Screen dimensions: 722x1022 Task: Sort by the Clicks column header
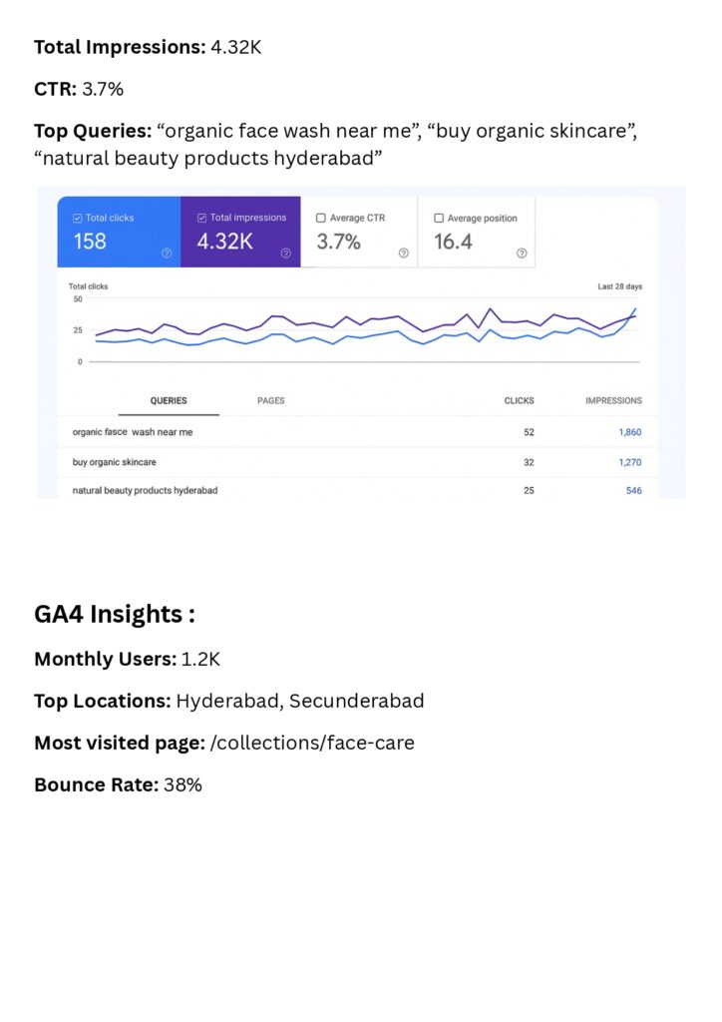point(519,401)
